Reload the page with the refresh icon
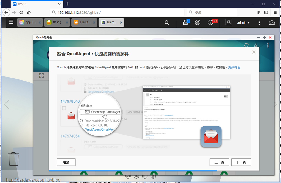This screenshot has height=183, width=281. point(21,12)
